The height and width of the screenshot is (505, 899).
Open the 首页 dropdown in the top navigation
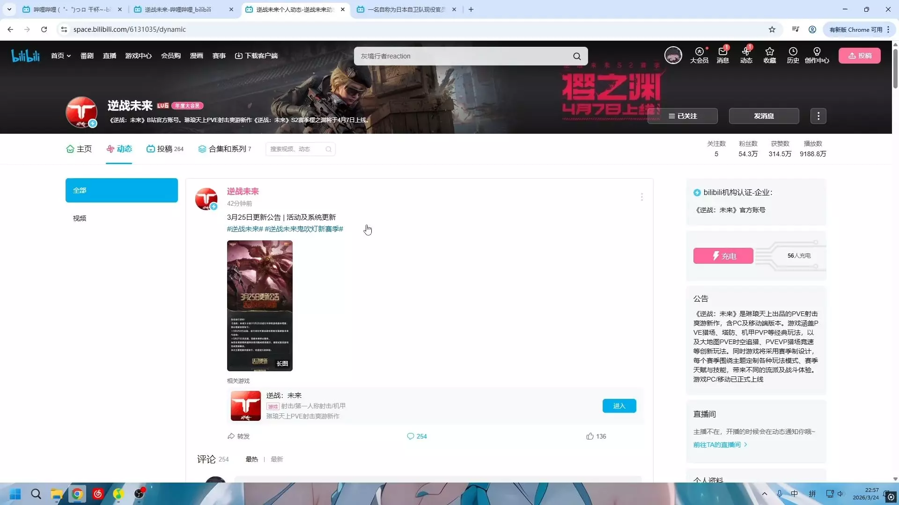tap(61, 56)
